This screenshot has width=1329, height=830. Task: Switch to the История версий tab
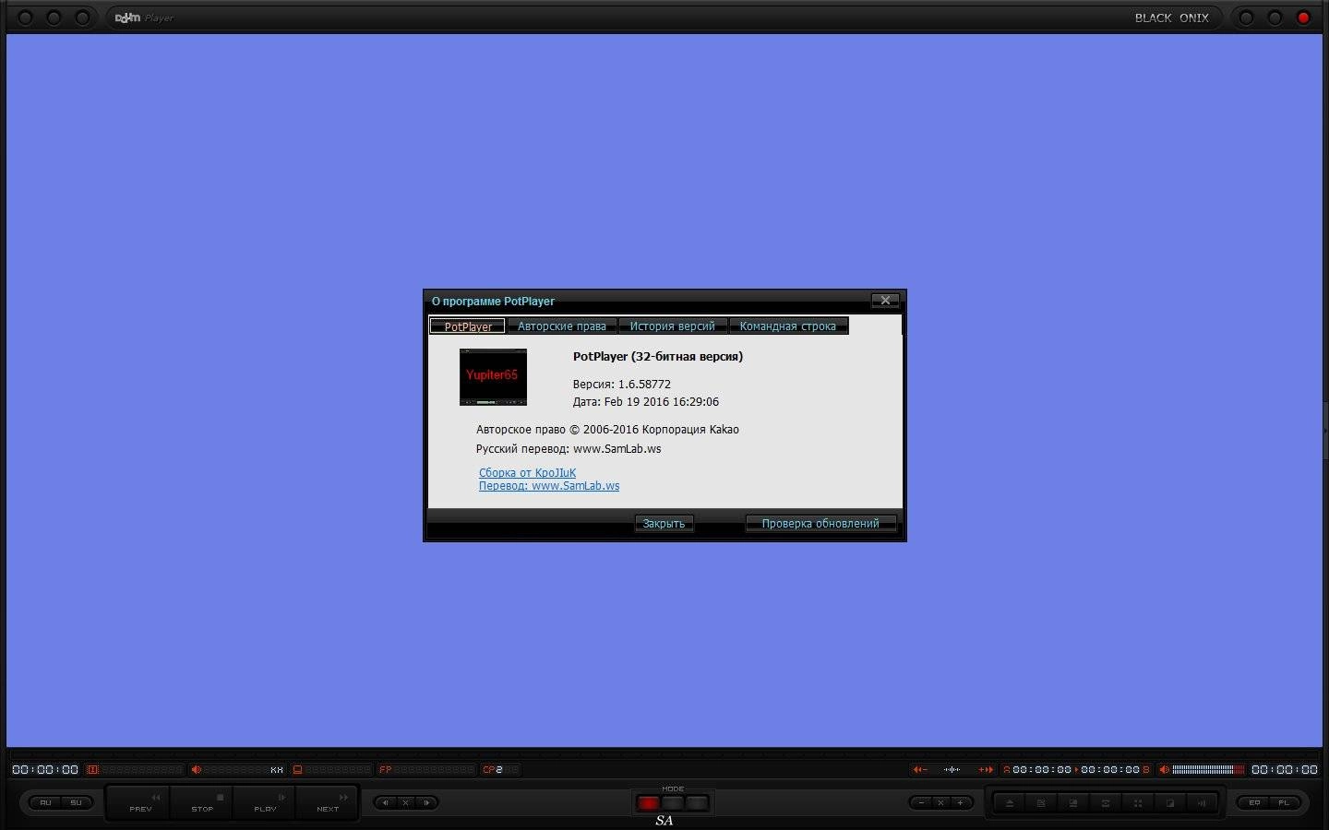click(673, 326)
